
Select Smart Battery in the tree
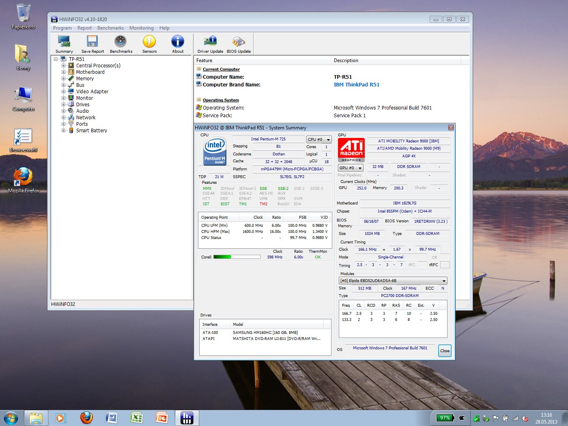point(92,131)
